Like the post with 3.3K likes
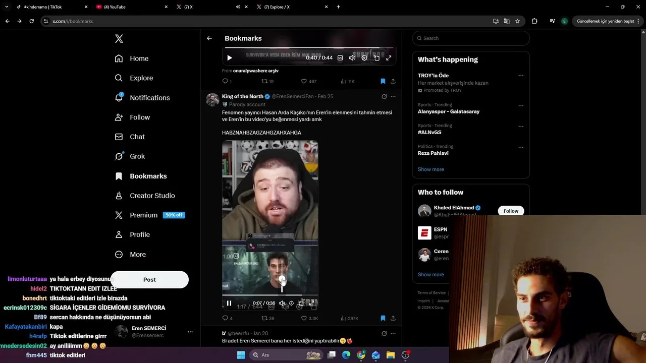 309,318
